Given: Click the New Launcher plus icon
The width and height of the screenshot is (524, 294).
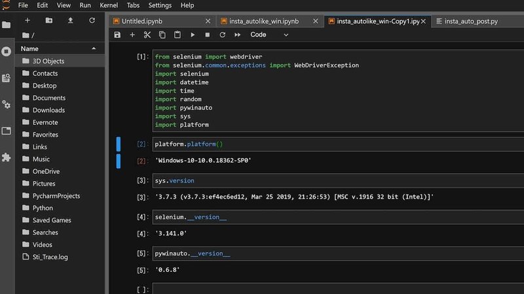Looking at the screenshot, I should [x=28, y=21].
